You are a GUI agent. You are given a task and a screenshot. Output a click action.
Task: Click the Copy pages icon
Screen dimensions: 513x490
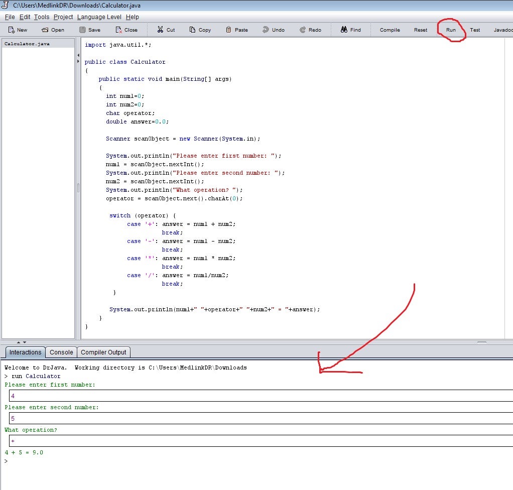tap(192, 30)
